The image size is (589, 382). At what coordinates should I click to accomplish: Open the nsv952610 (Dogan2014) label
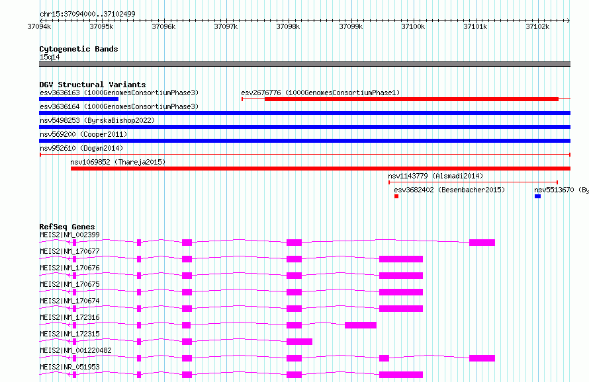[81, 148]
